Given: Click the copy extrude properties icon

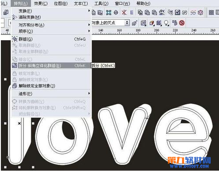Looking at the screenshot, I should tap(175, 23).
